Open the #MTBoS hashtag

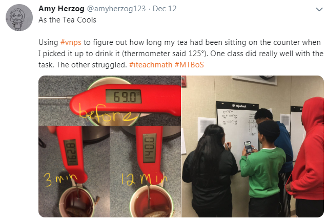point(189,65)
